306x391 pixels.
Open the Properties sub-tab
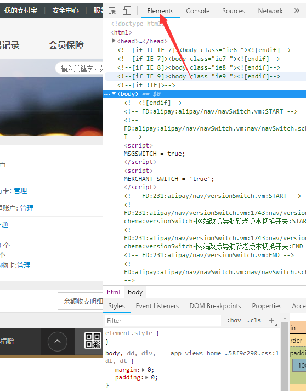[267, 306]
